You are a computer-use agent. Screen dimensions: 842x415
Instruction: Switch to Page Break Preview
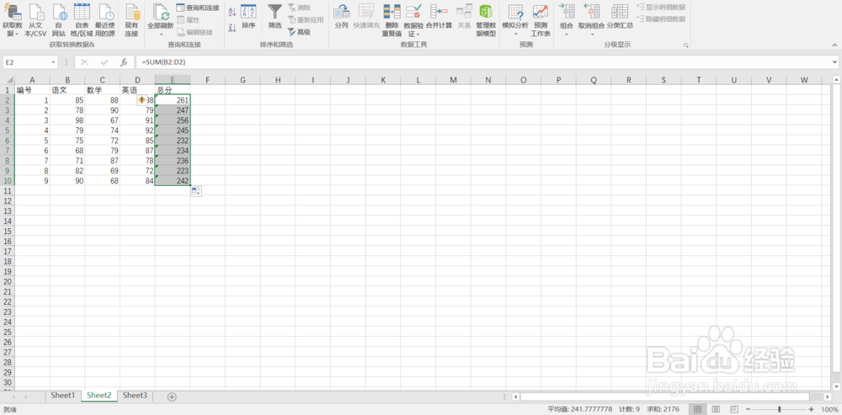734,409
